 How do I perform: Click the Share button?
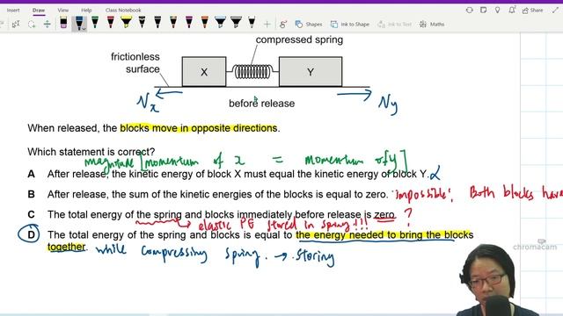click(x=532, y=10)
